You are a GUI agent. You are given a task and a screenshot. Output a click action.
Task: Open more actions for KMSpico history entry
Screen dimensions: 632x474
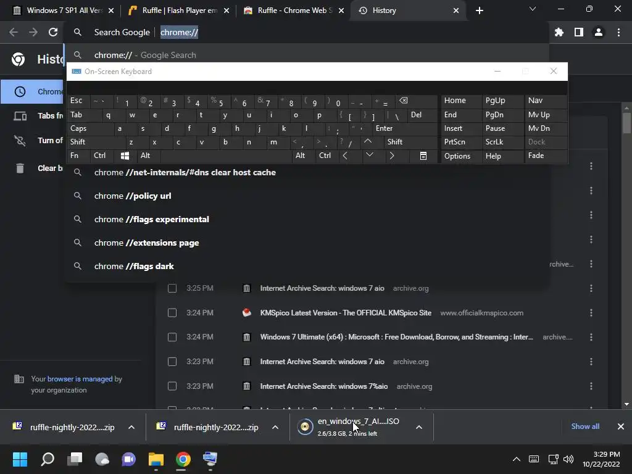point(591,313)
